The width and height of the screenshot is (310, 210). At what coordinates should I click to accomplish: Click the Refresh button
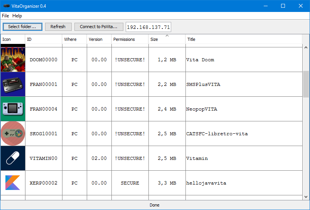coord(58,27)
